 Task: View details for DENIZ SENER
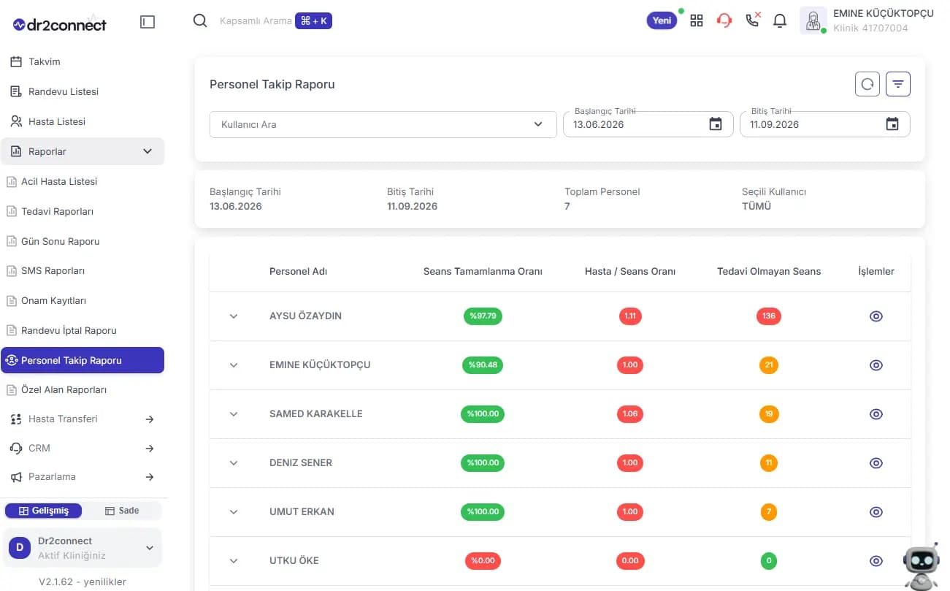point(876,463)
